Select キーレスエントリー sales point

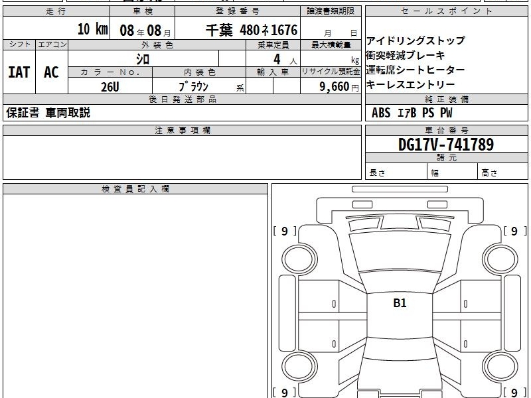(x=410, y=84)
